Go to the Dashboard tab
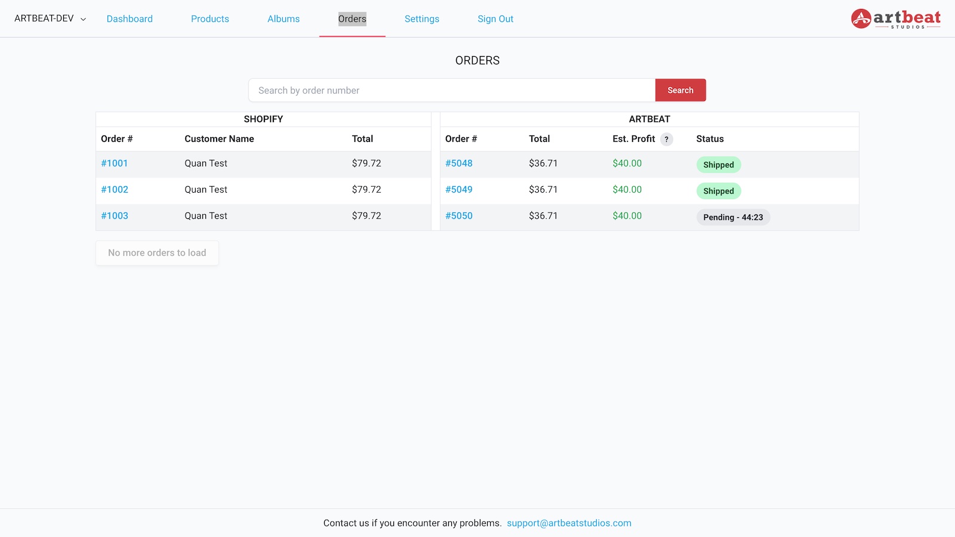955x537 pixels. 130,18
